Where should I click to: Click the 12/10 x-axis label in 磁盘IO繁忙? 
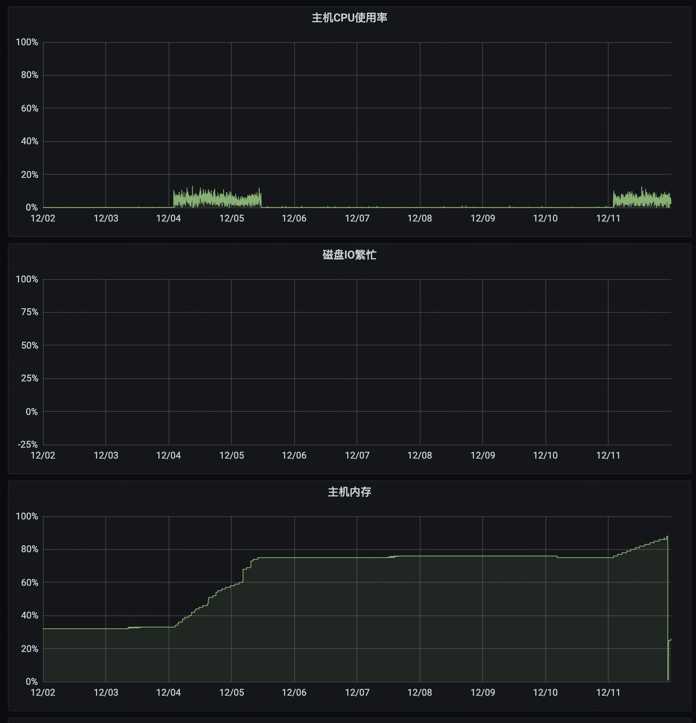(545, 455)
